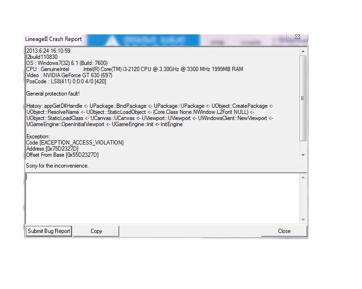The height and width of the screenshot is (289, 362).
Task: Close the crash report dialog via Close button
Action: [x=284, y=231]
